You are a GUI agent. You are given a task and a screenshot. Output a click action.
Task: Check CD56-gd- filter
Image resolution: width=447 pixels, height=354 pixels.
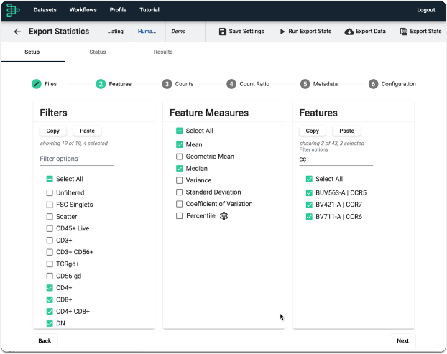click(x=50, y=276)
